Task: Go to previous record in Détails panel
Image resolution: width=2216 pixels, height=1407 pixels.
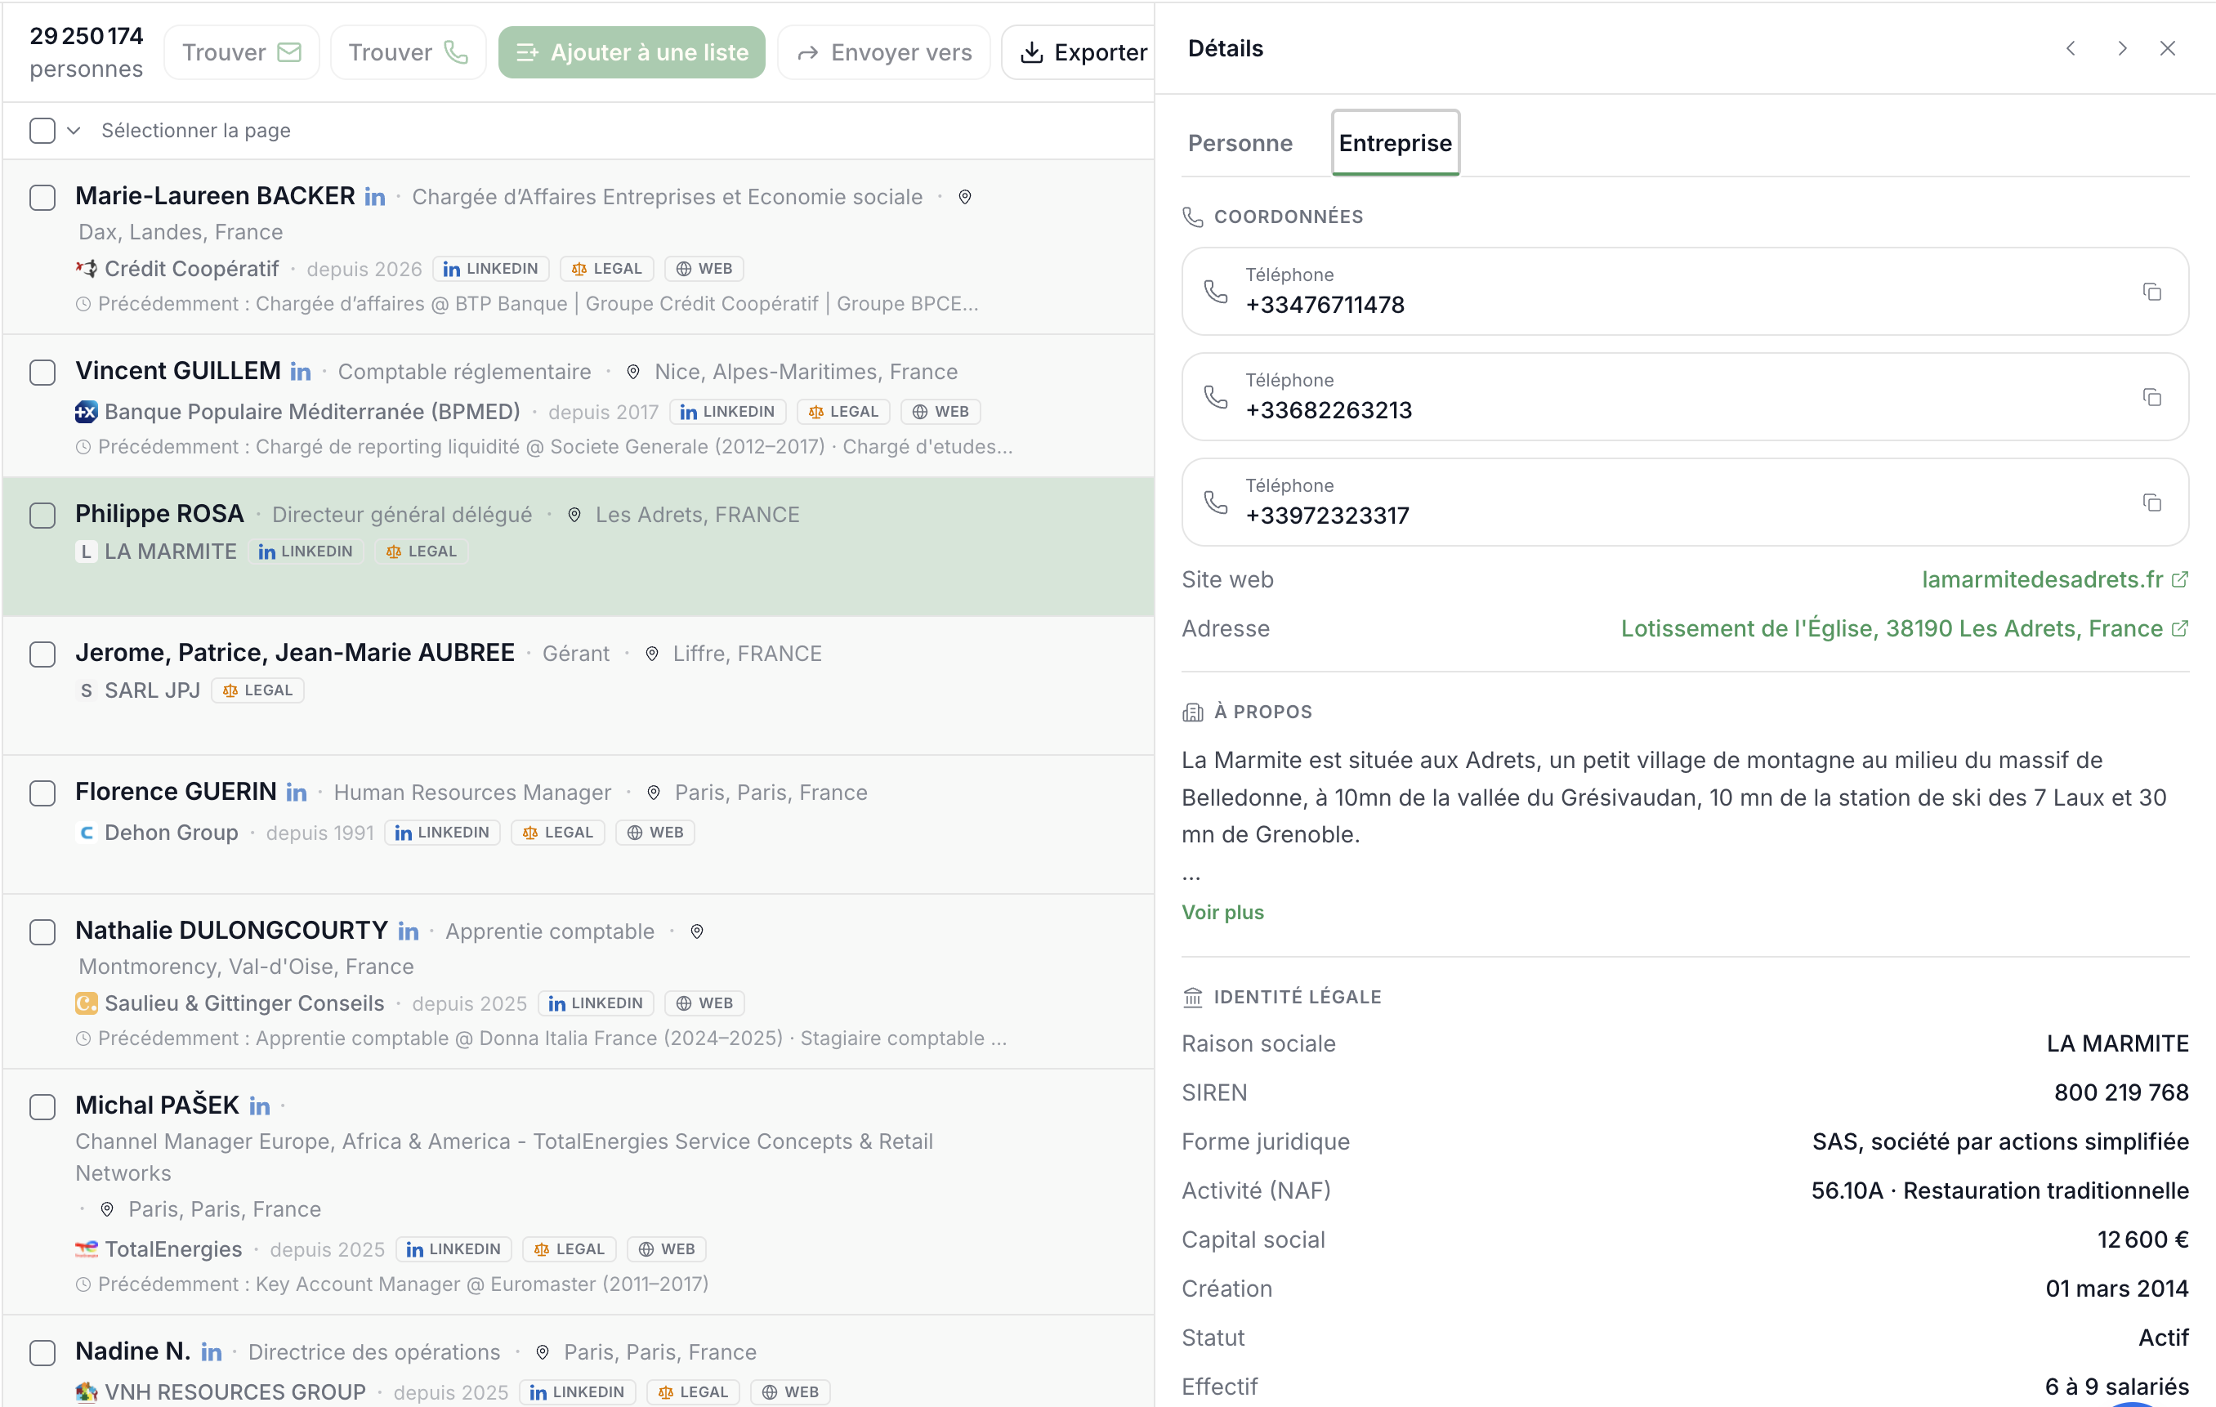Action: [x=2071, y=49]
